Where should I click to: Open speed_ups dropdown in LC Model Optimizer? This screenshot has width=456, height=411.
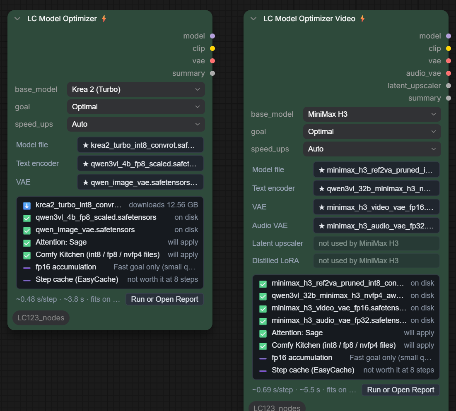pos(136,124)
